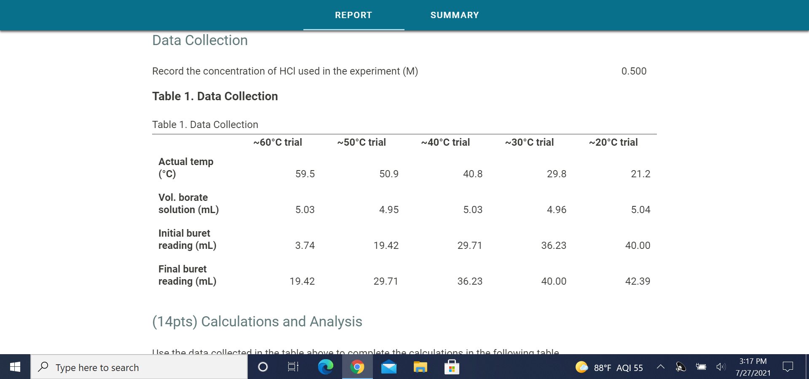Click the HCl concentration value 0.500

point(634,71)
